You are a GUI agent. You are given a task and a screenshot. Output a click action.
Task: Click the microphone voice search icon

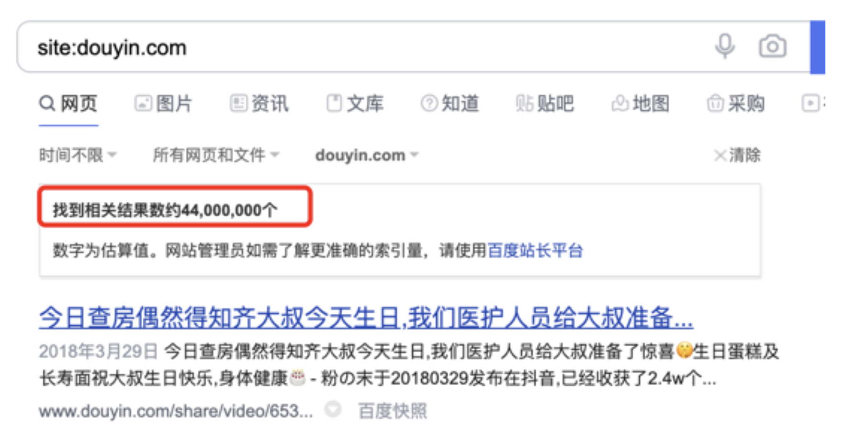tap(724, 45)
